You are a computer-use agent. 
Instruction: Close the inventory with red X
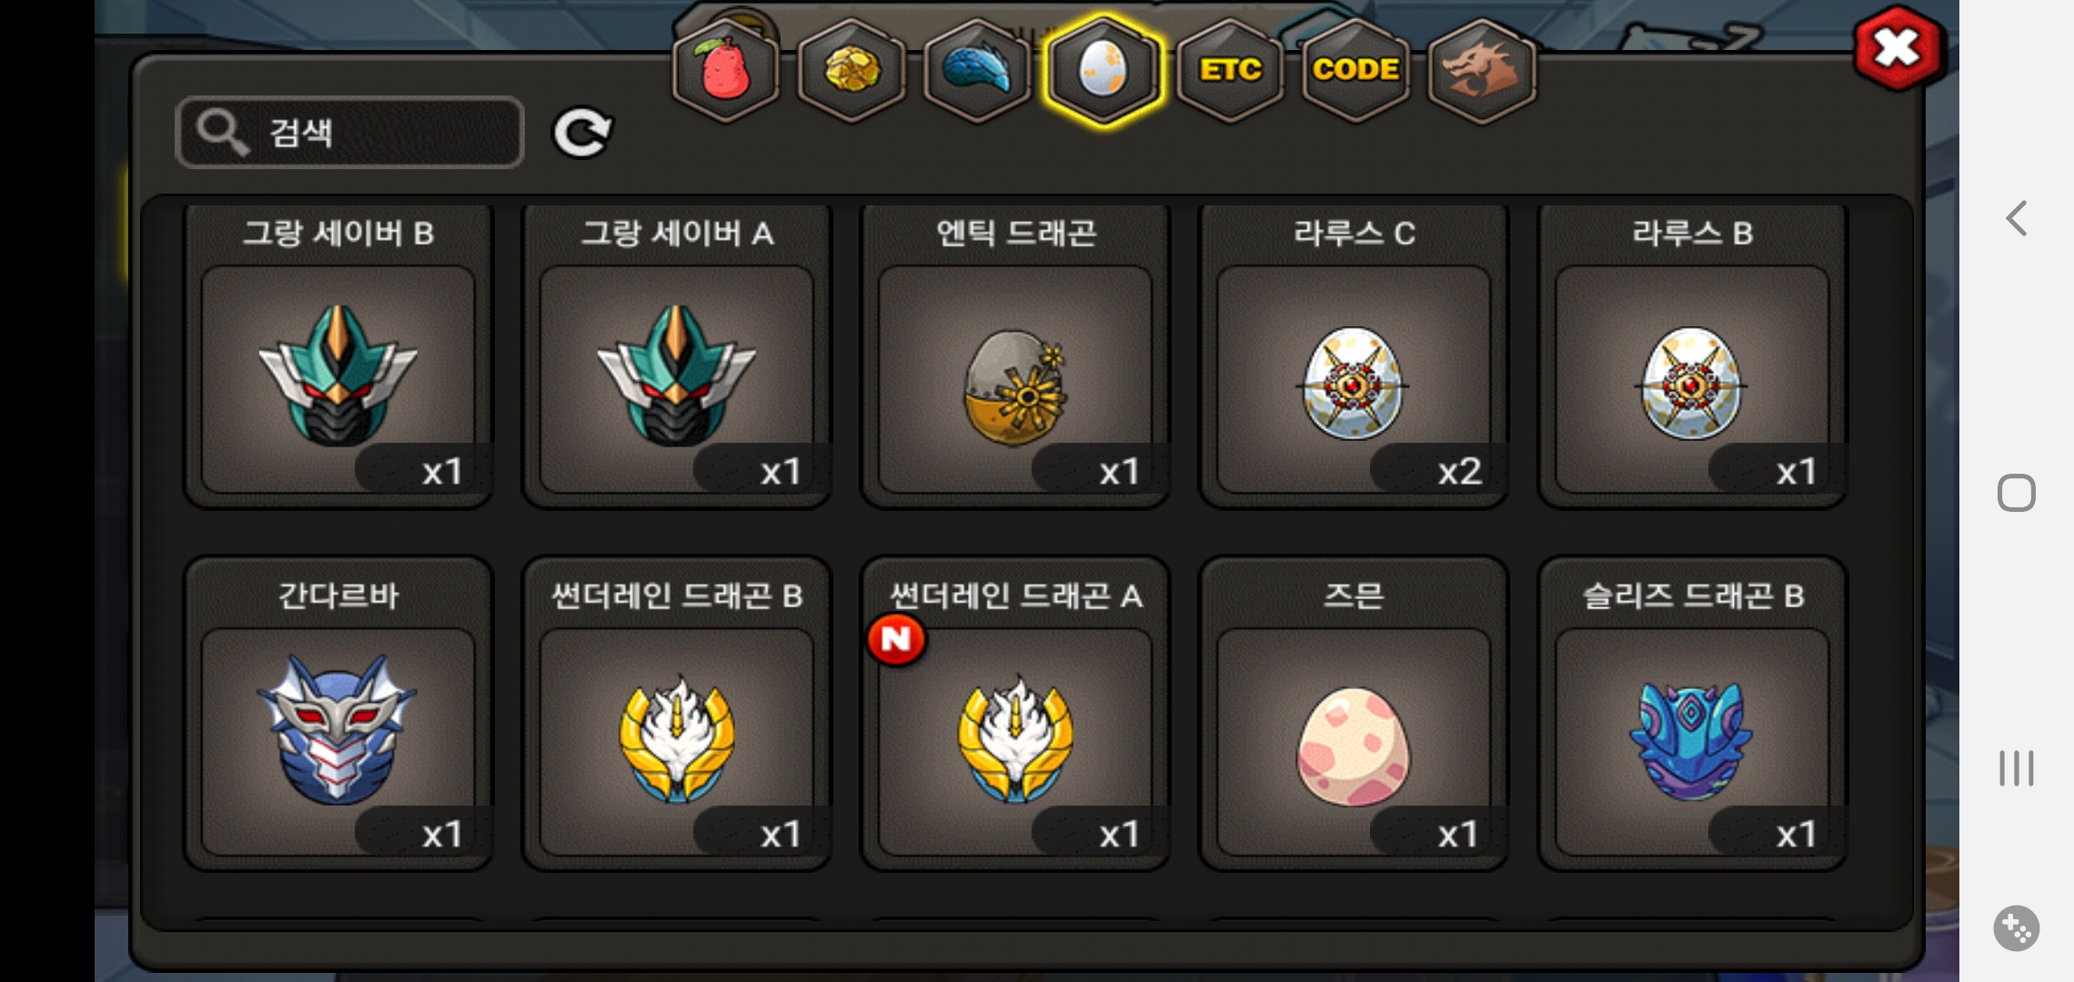1897,48
